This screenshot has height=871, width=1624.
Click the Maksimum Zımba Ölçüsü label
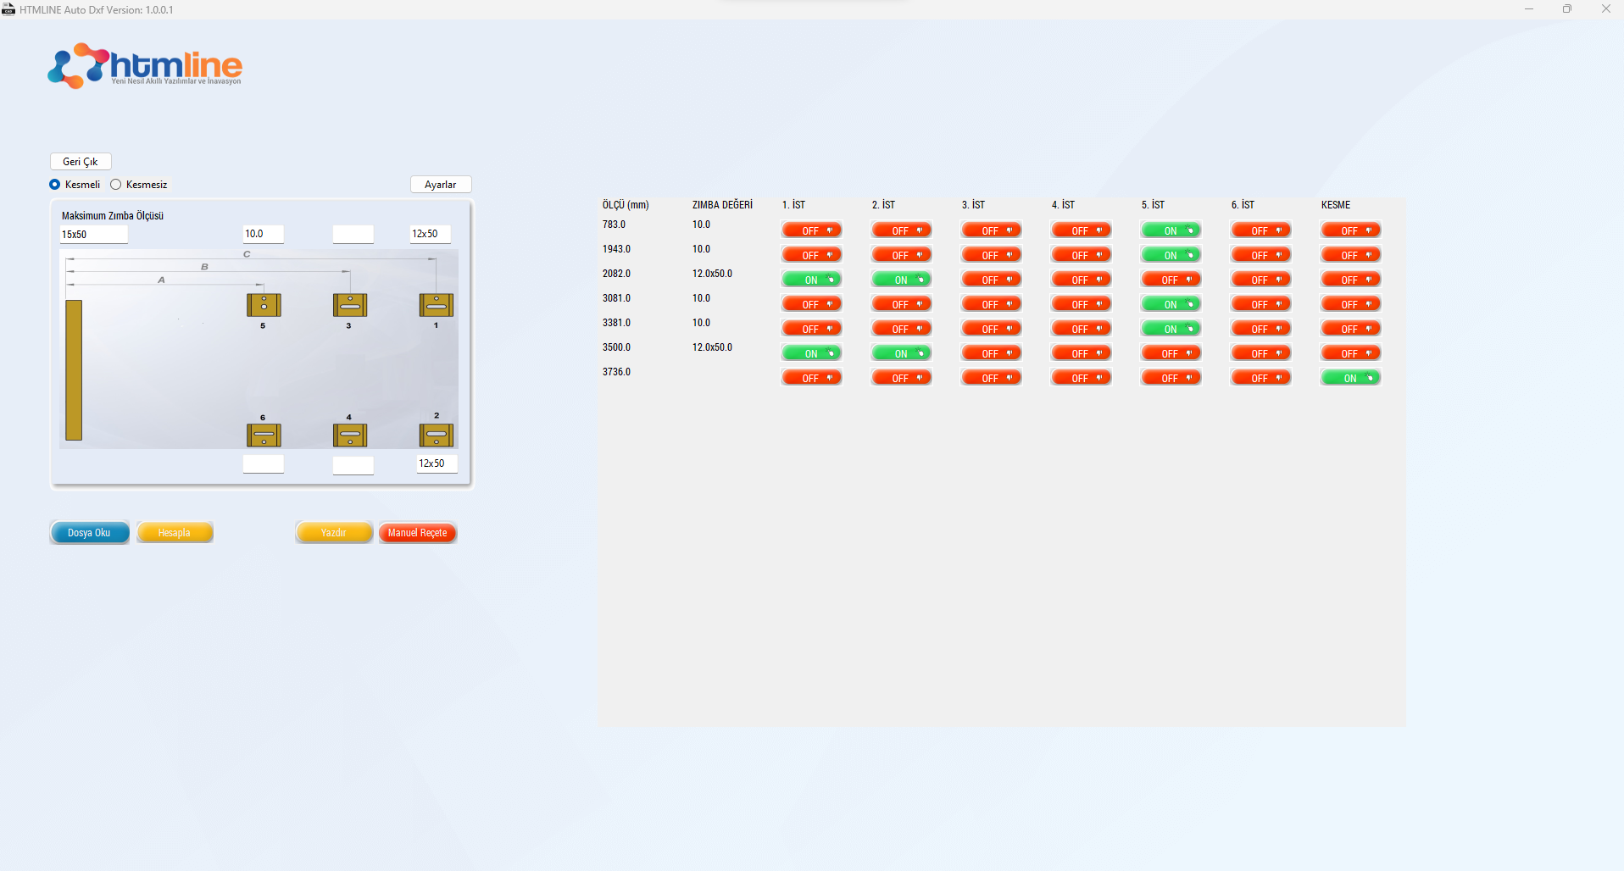113,216
